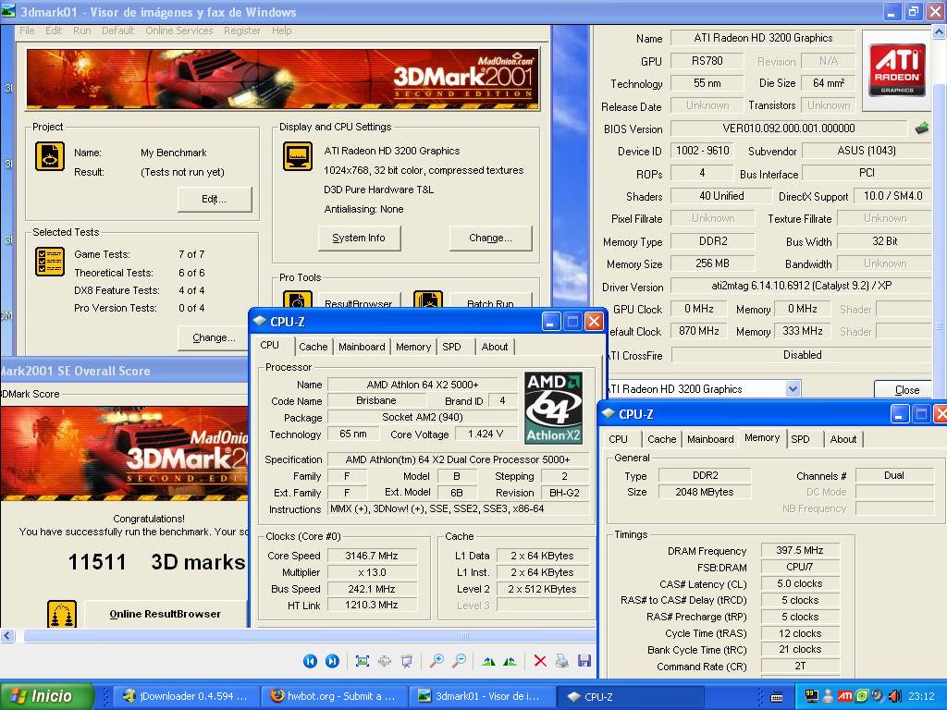Click the CPU-Z taskbar button
The width and height of the screenshot is (947, 710).
[630, 696]
